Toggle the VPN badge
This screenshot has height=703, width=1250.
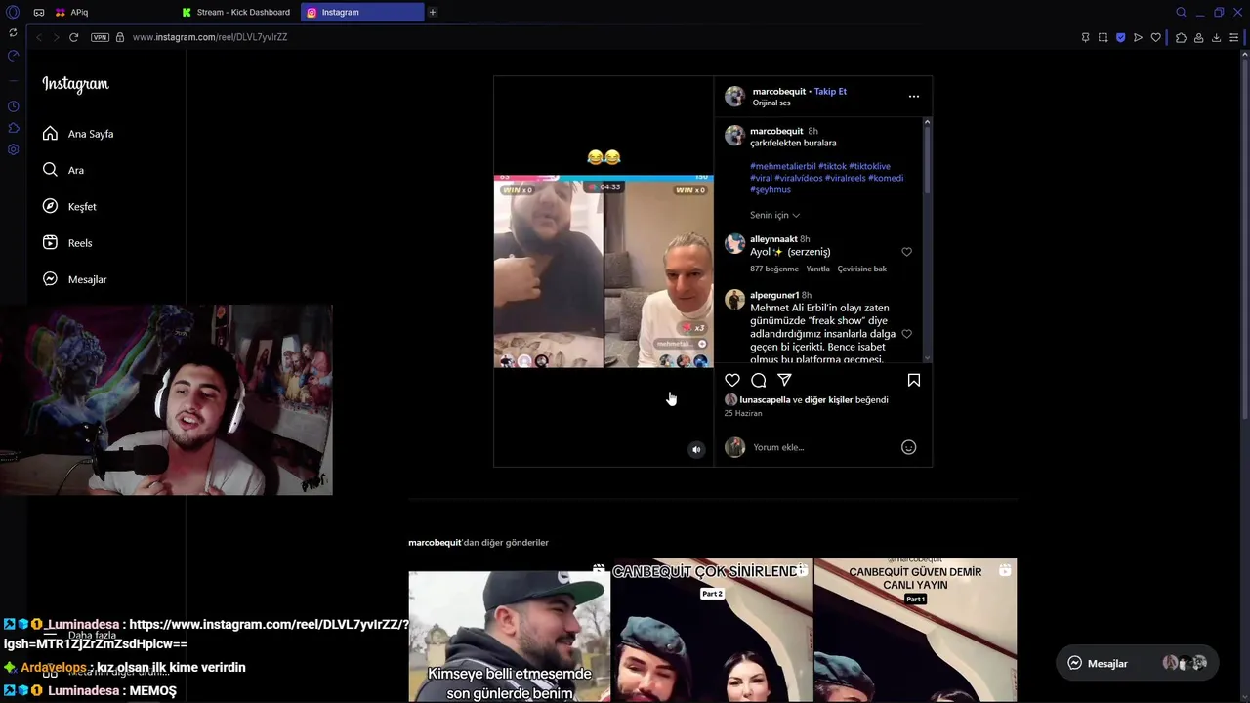click(100, 37)
